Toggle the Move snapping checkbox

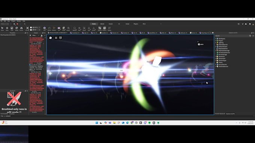[31, 28]
